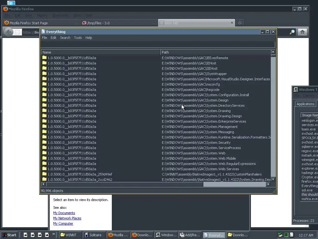
Task: Open a new tab with the plus button
Action: click(239, 23)
